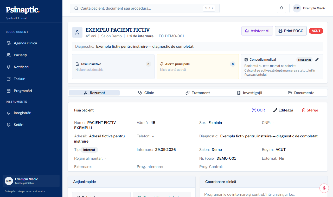This screenshot has width=333, height=197.
Task: Open the Tratament tab
Action: [198, 93]
